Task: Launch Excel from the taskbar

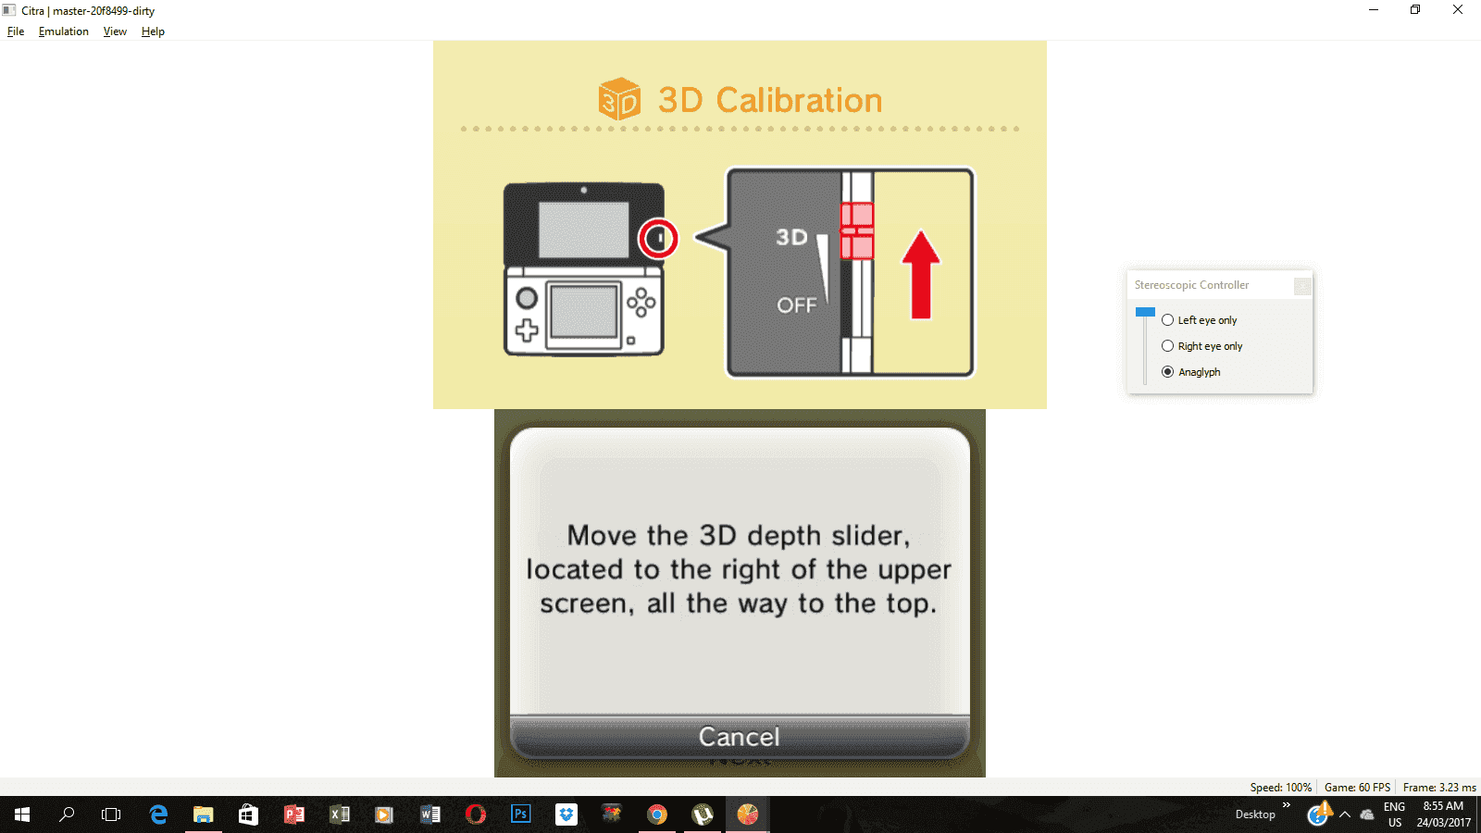Action: (x=340, y=814)
